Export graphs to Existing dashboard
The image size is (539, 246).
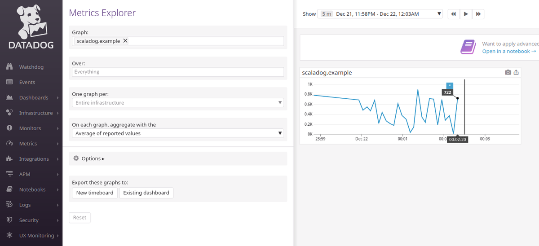pyautogui.click(x=146, y=193)
